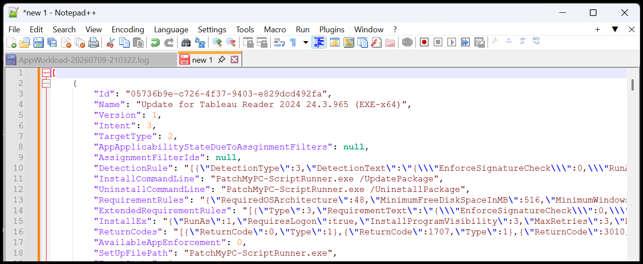Click the Save Recorded Macro icon
Viewport: 643px width, 264px height.
479,42
